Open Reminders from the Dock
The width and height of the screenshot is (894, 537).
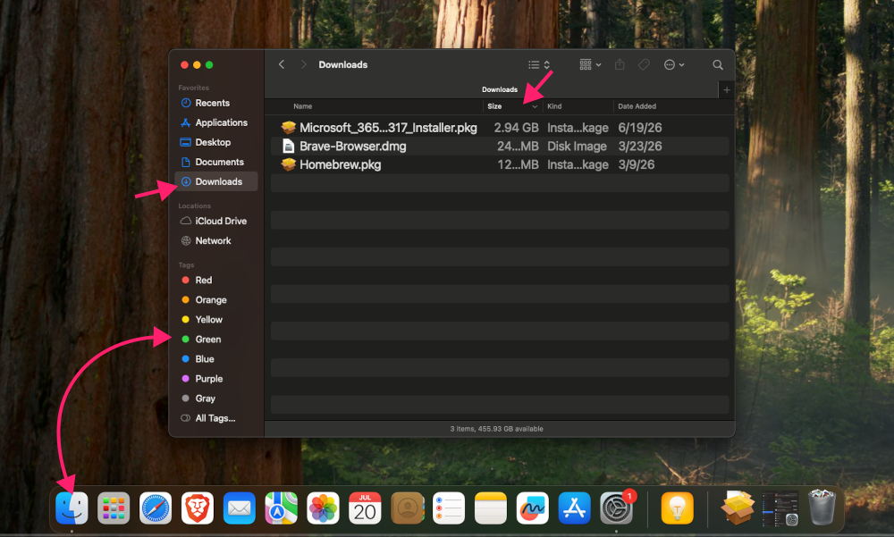click(449, 508)
